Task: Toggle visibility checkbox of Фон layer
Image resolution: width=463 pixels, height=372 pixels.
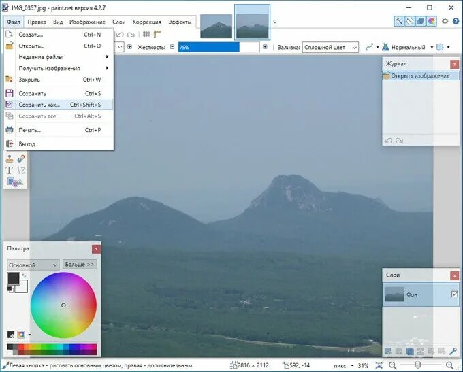Action: click(x=454, y=294)
